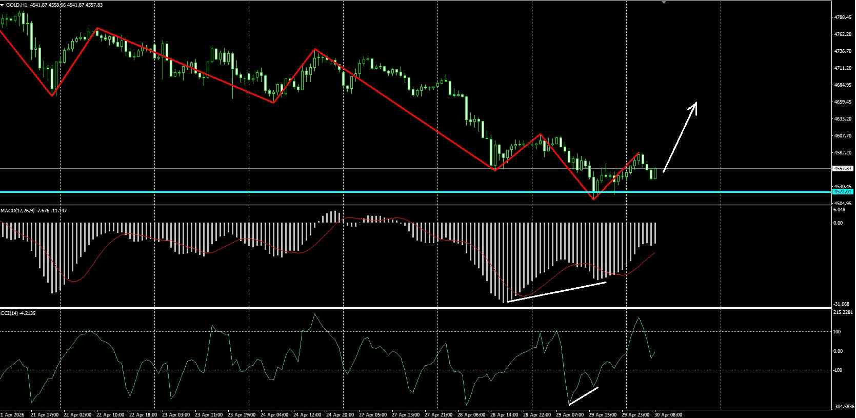Click the 4711.20 price scale value
The image size is (856, 418).
(x=843, y=68)
